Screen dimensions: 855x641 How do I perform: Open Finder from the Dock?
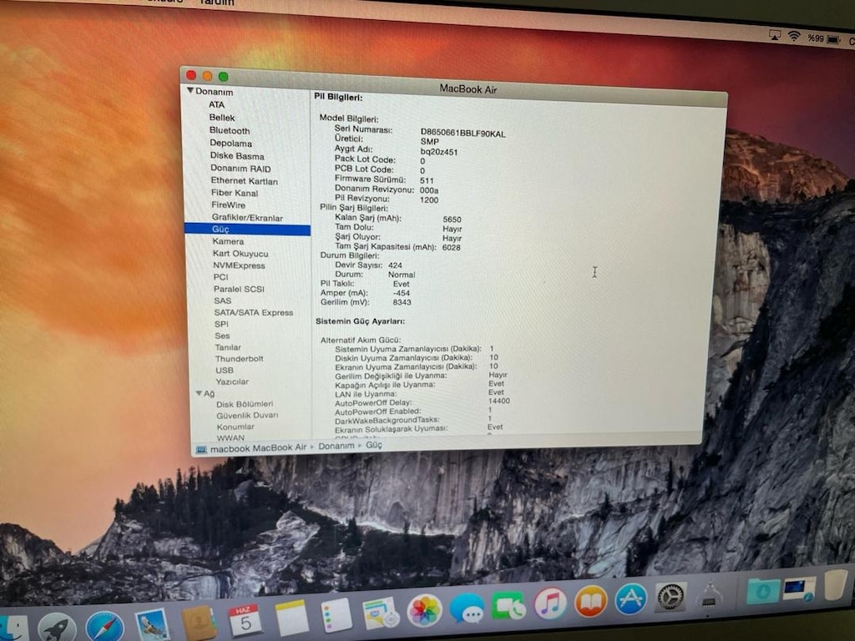(x=12, y=629)
